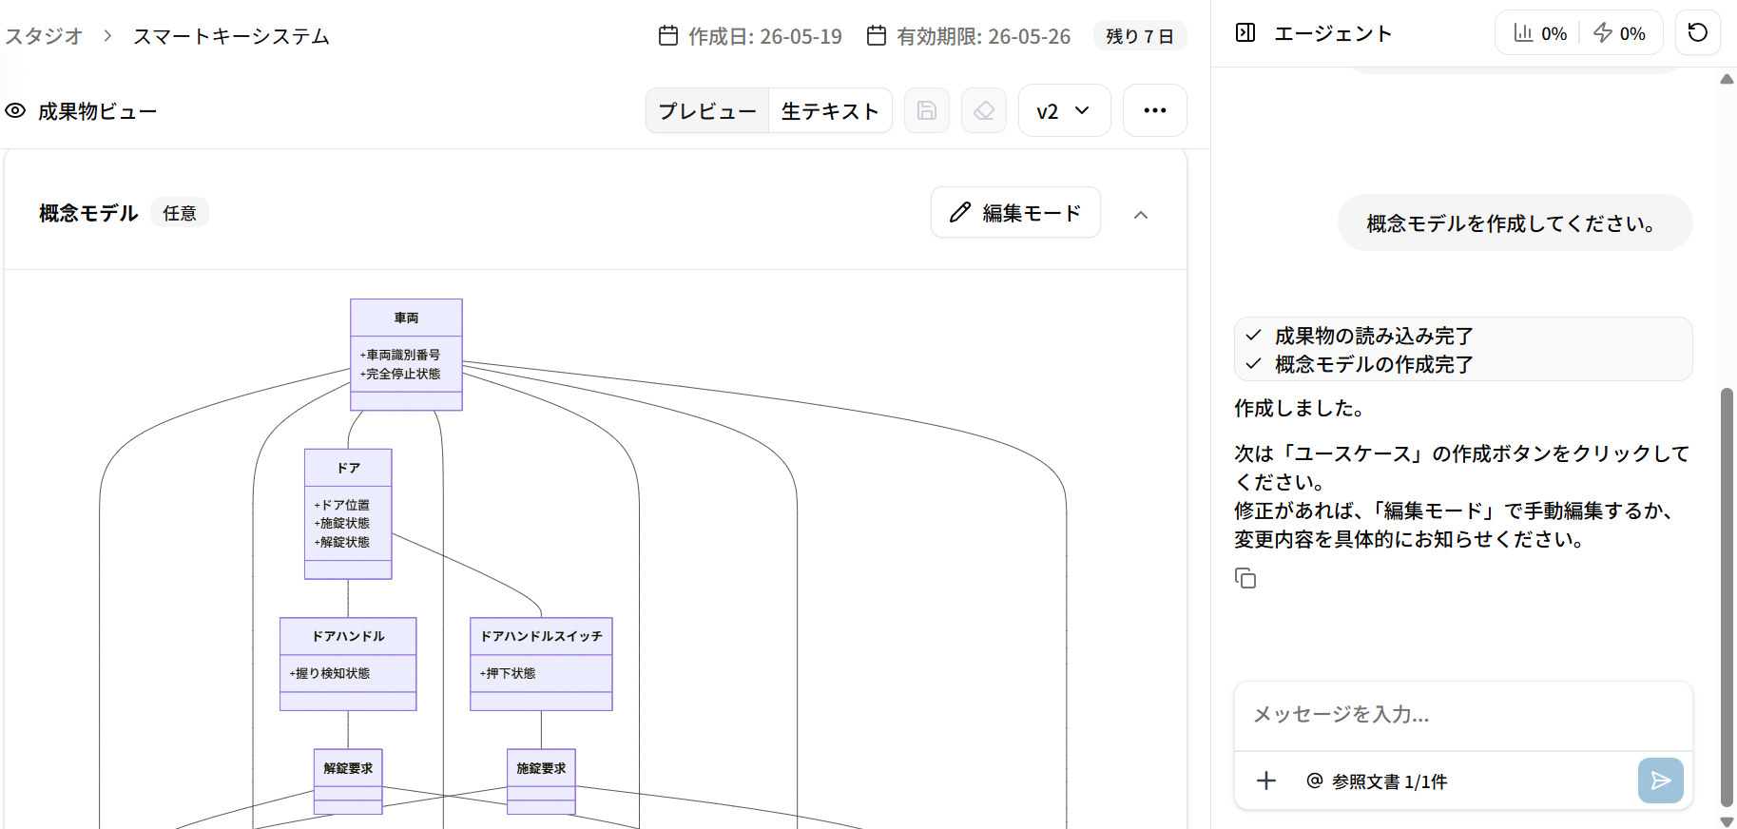1737x829 pixels.
Task: Collapse the agent panel sidebar icon
Action: point(1245,33)
